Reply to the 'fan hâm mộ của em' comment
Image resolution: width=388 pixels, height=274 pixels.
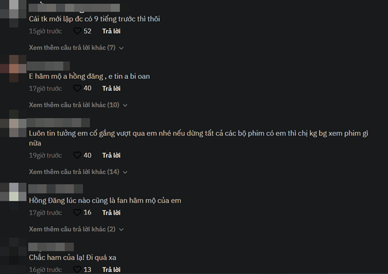coord(112,213)
